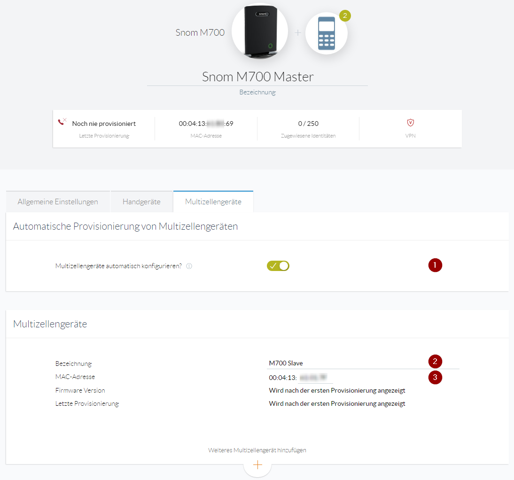Switch to Allgemeine Einstellungen tab
The image size is (514, 480).
pyautogui.click(x=58, y=201)
